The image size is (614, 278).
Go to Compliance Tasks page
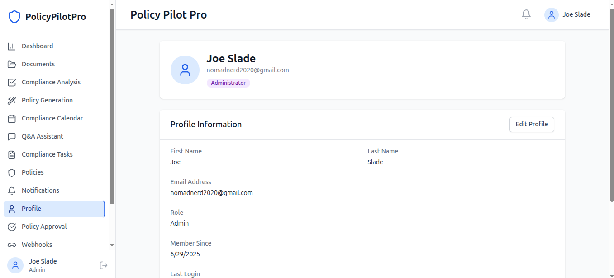tap(47, 154)
